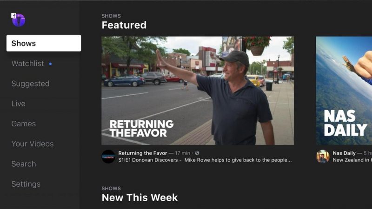
Task: Select the Shows menu item
Action: pos(44,43)
